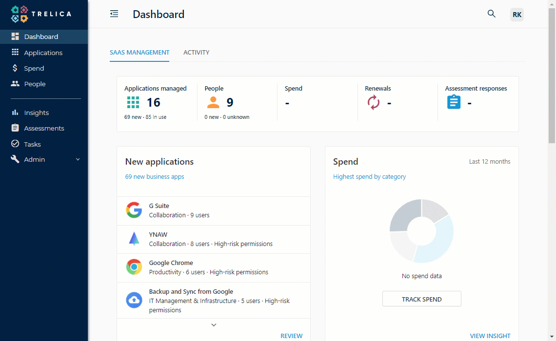This screenshot has width=556, height=341.
Task: Click the spend donut chart
Action: 421,231
